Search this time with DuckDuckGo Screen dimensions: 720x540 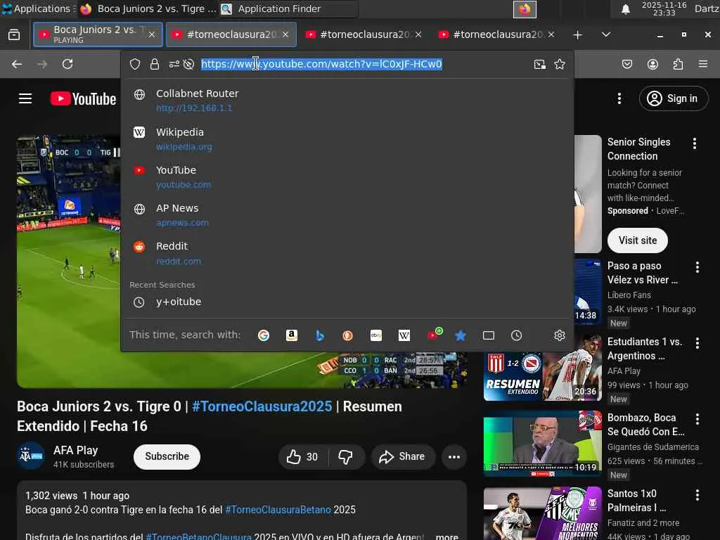pos(347,335)
